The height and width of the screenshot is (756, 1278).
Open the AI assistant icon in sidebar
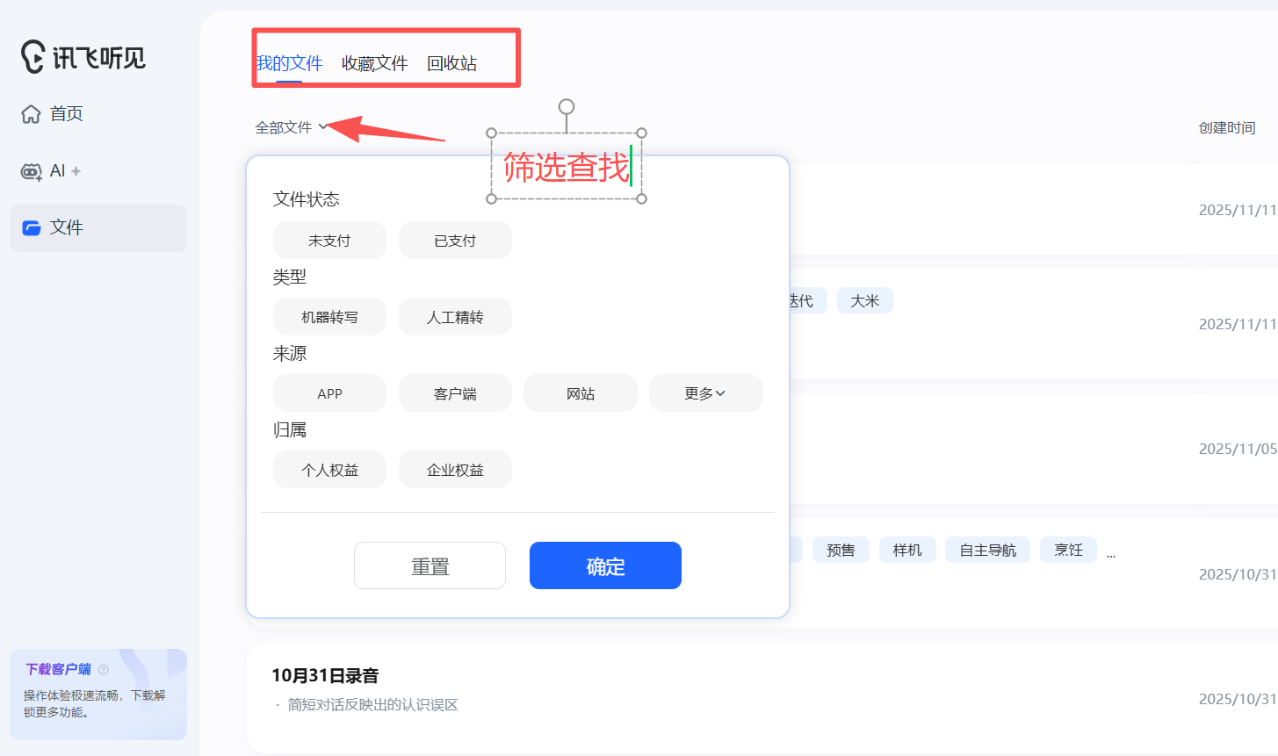(32, 171)
